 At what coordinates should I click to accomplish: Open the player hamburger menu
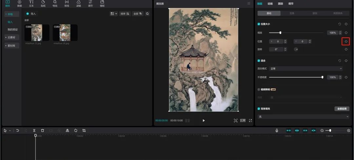coord(249,3)
